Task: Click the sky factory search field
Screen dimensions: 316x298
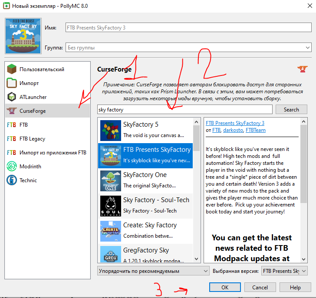Action: (185, 110)
